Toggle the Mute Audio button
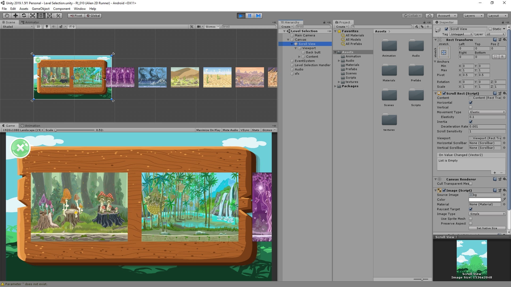 pos(230,130)
